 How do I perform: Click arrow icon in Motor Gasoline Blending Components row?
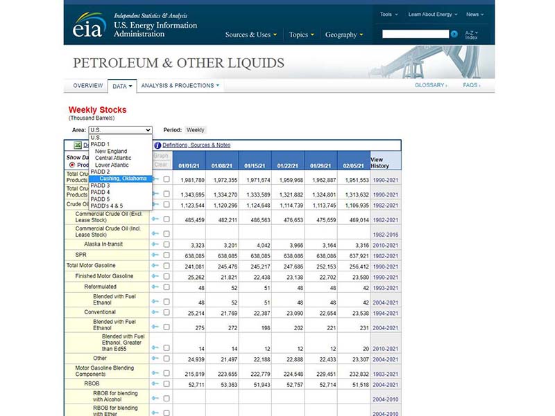[155, 373]
